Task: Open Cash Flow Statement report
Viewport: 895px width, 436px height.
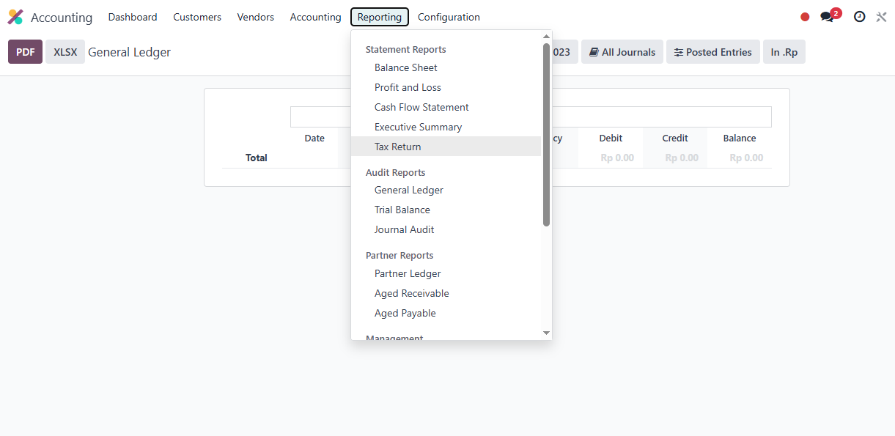Action: coord(421,107)
